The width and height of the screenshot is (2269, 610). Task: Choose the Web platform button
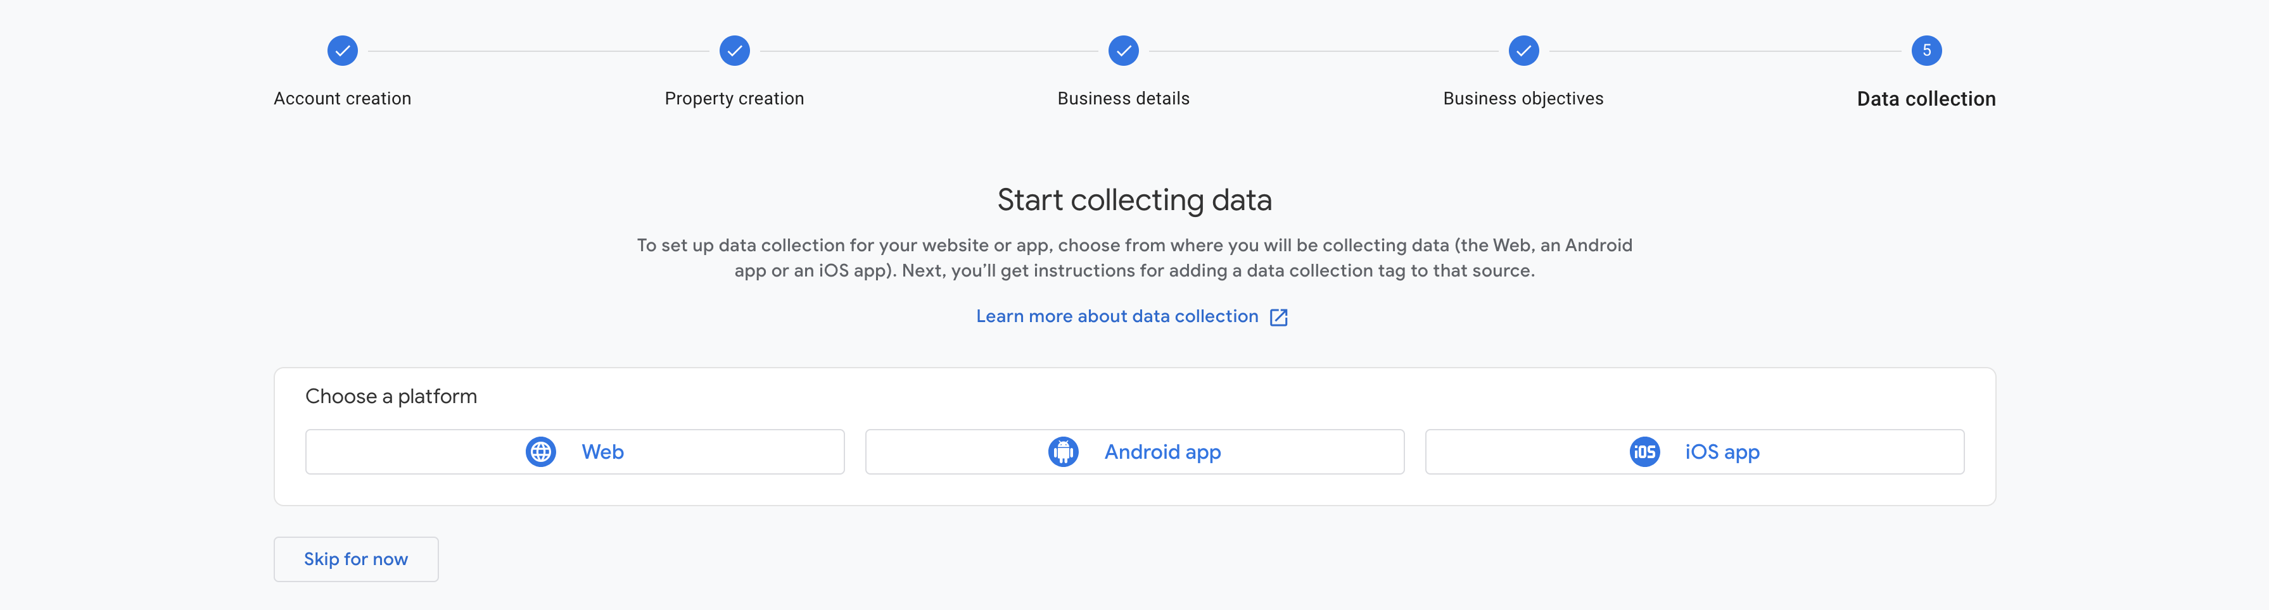click(x=575, y=452)
